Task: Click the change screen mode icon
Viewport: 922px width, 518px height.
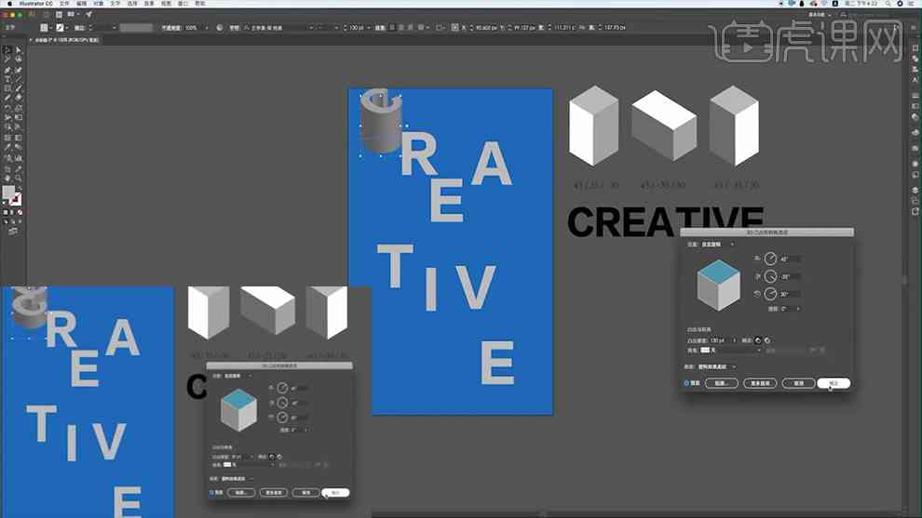Action: pyautogui.click(x=12, y=232)
